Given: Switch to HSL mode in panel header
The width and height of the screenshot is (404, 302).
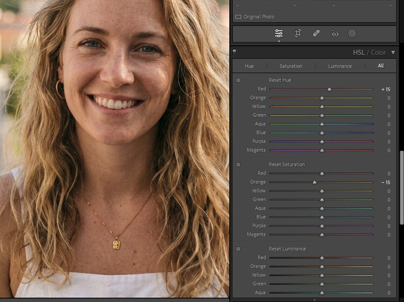Looking at the screenshot, I should coord(359,53).
